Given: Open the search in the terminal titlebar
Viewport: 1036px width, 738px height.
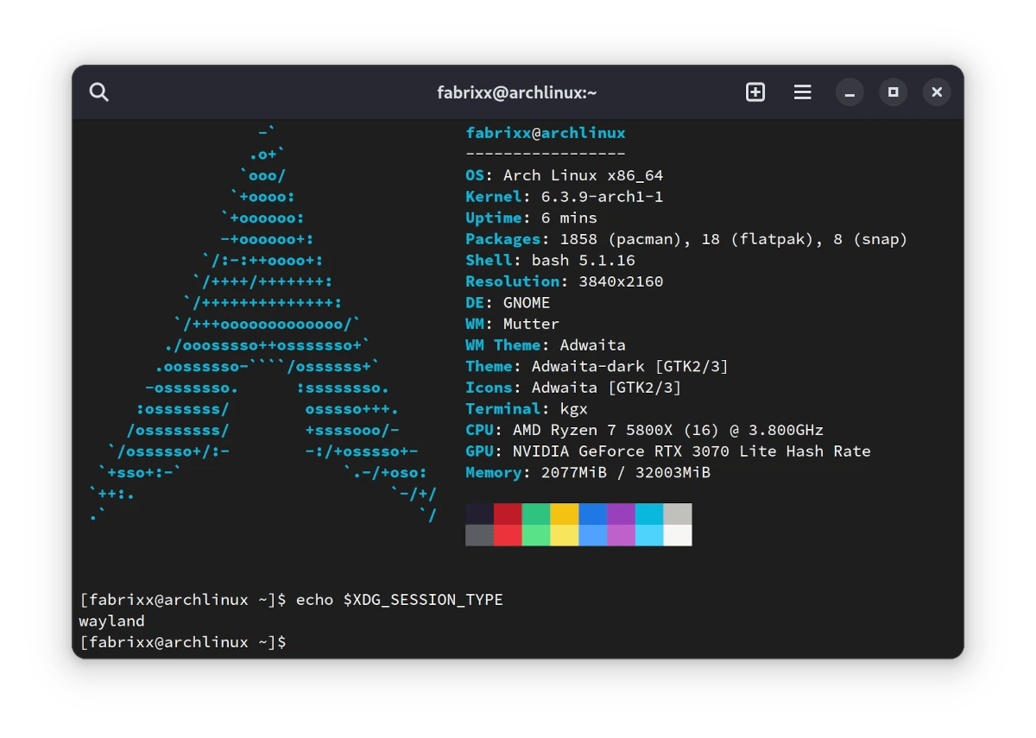Looking at the screenshot, I should (x=98, y=91).
